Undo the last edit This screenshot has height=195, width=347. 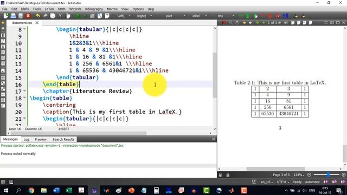tap(38, 16)
